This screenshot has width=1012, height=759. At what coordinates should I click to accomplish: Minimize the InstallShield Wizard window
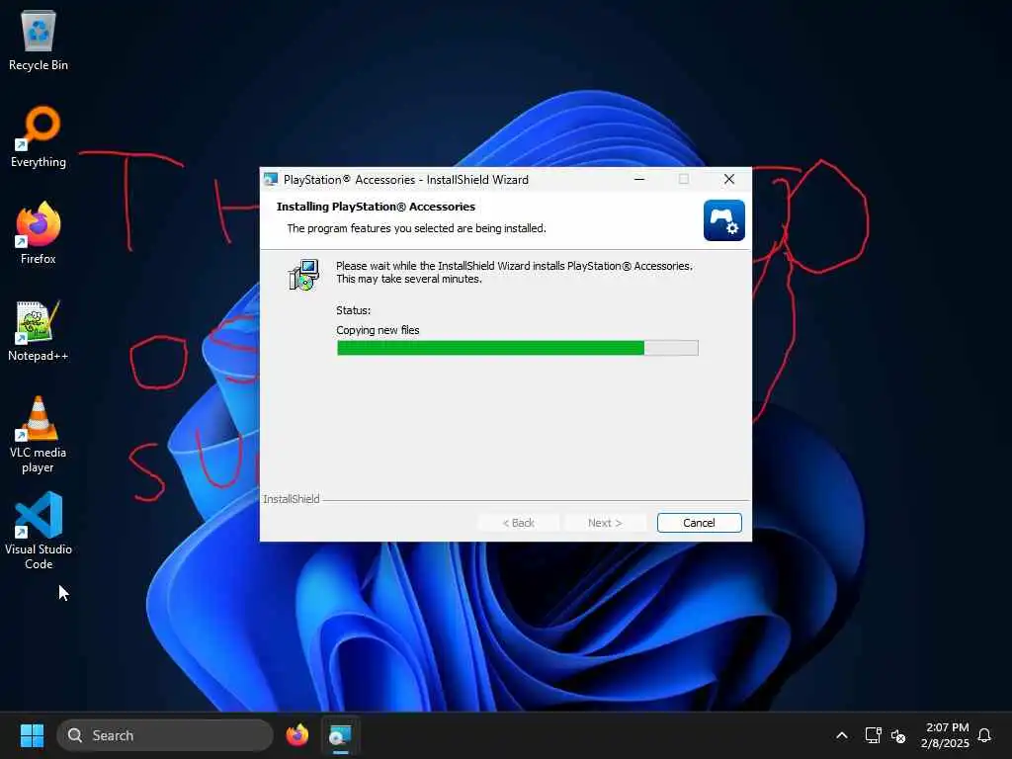pyautogui.click(x=639, y=180)
